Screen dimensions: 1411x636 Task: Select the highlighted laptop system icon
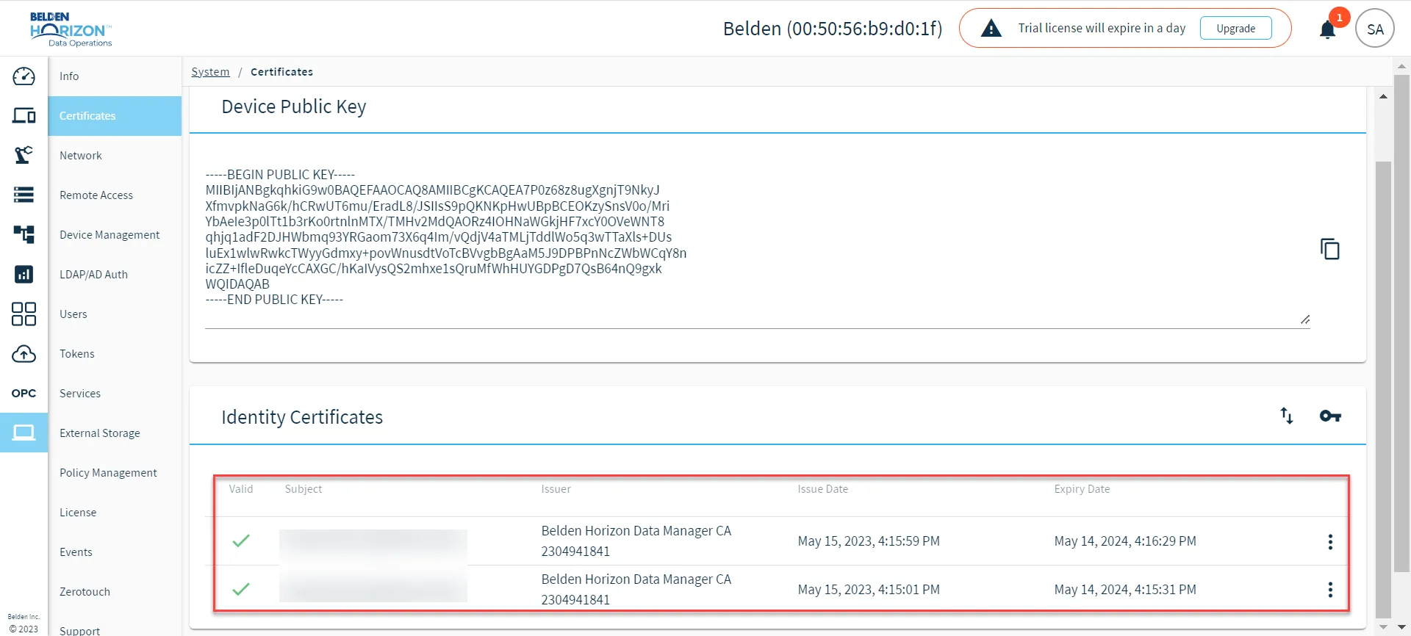point(24,433)
